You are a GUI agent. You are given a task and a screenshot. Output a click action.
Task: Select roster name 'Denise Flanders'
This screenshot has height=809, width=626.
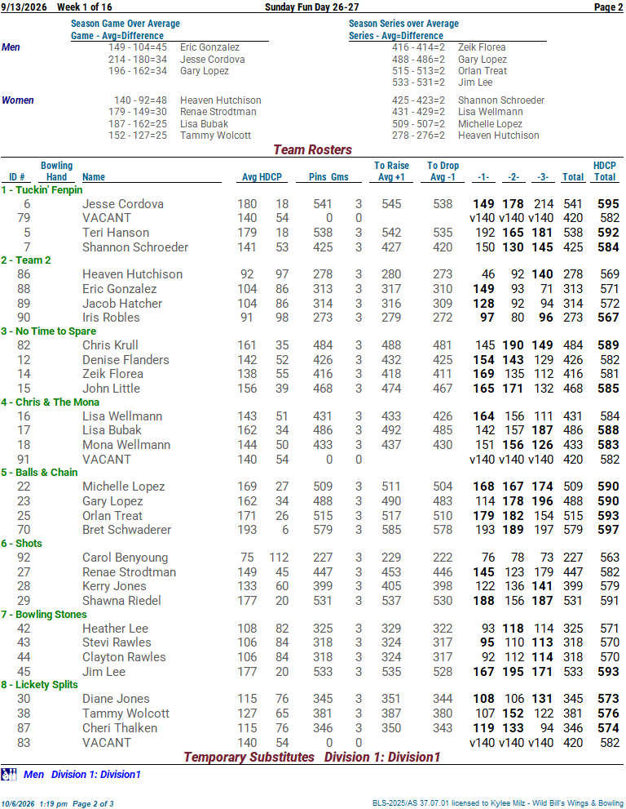coord(126,360)
